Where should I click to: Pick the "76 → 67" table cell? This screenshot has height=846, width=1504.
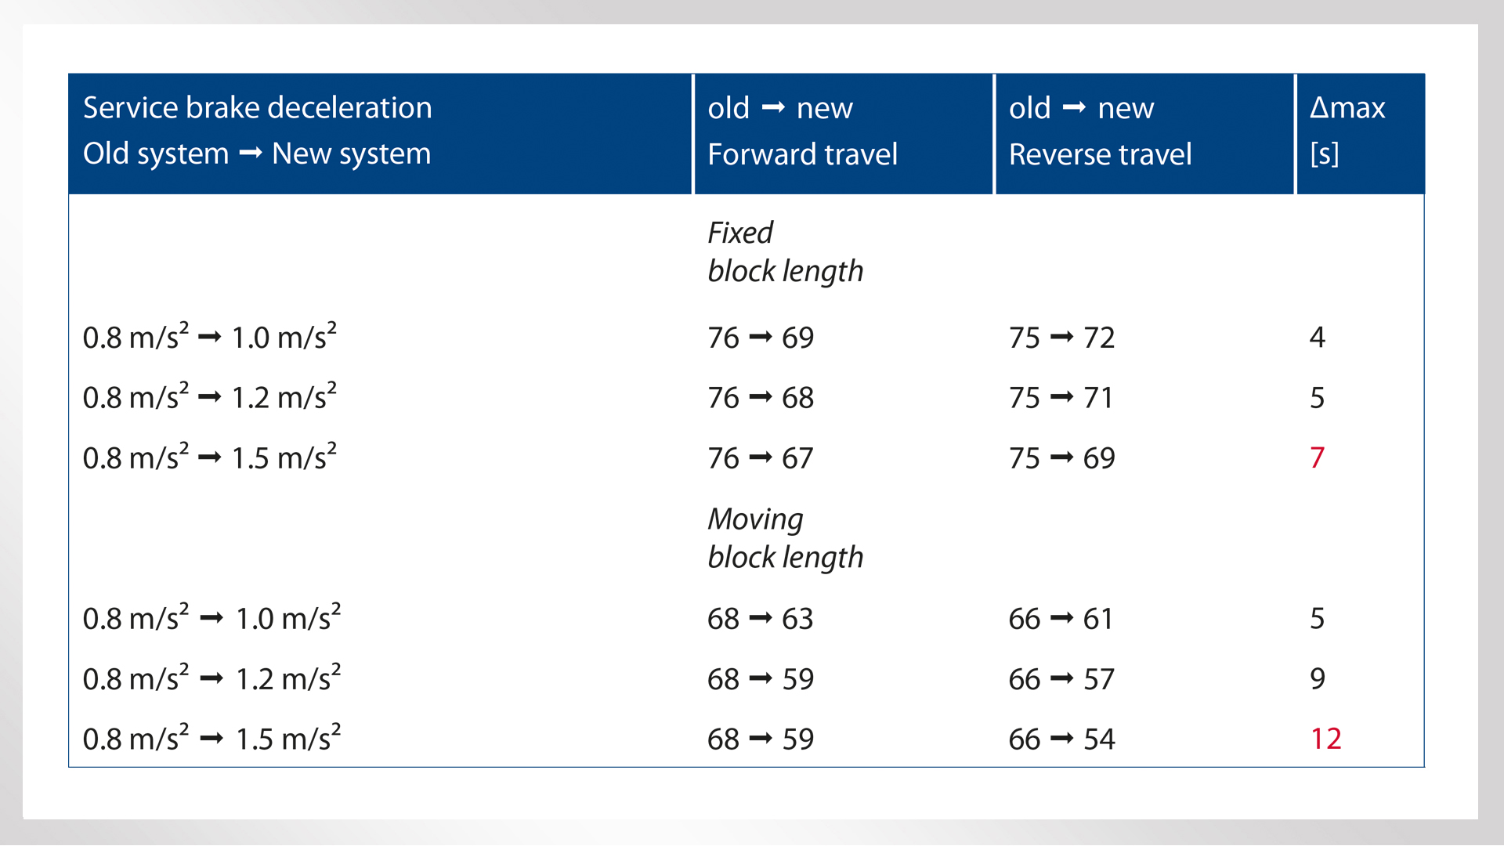click(x=761, y=458)
